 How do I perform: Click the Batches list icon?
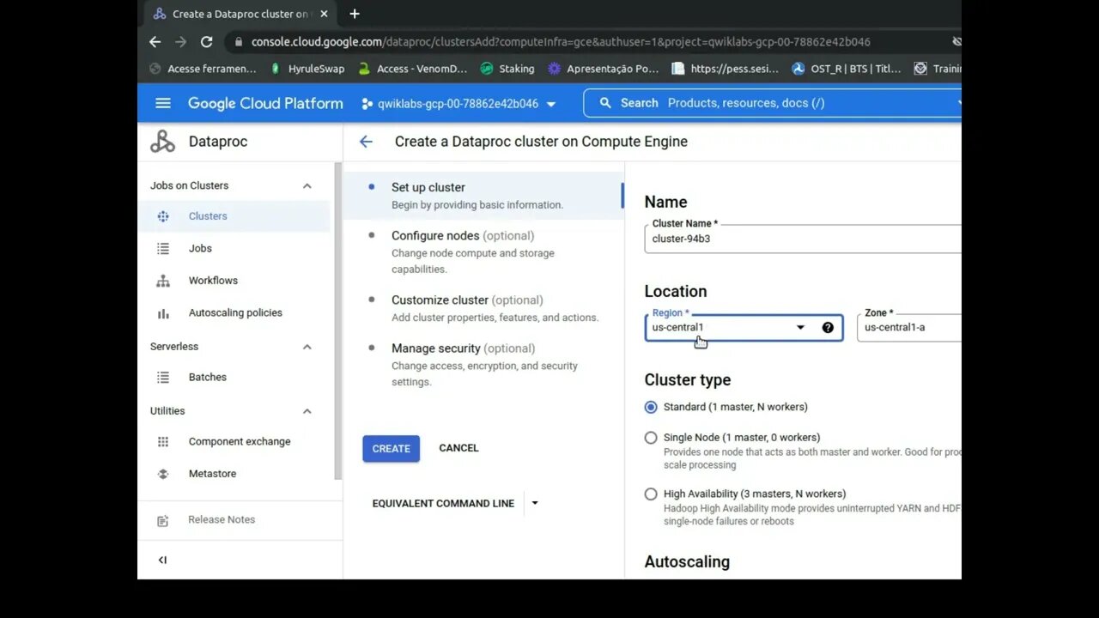(163, 378)
